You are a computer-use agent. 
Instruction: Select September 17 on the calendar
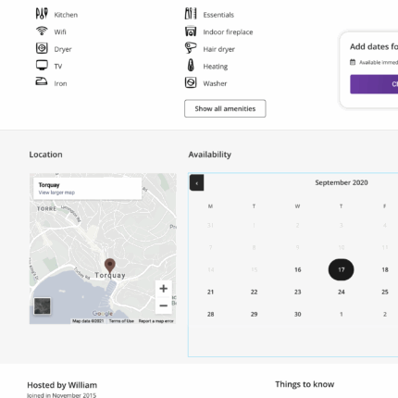341,269
